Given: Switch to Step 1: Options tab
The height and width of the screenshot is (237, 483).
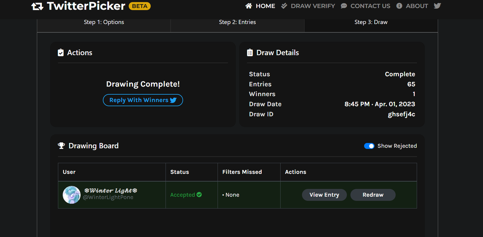Looking at the screenshot, I should click(x=104, y=22).
